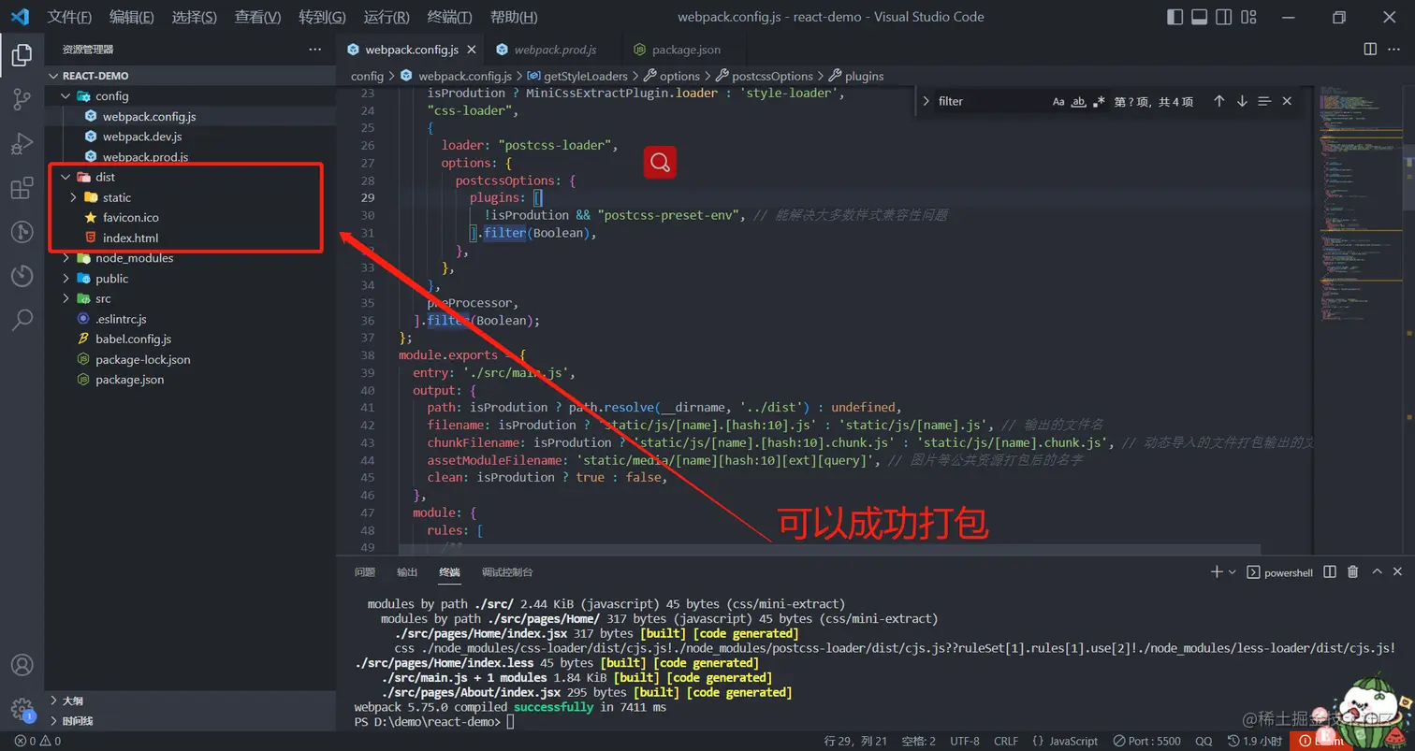This screenshot has height=751, width=1415.
Task: Open the terminal launch profile dropdown arrow
Action: pyautogui.click(x=1232, y=571)
